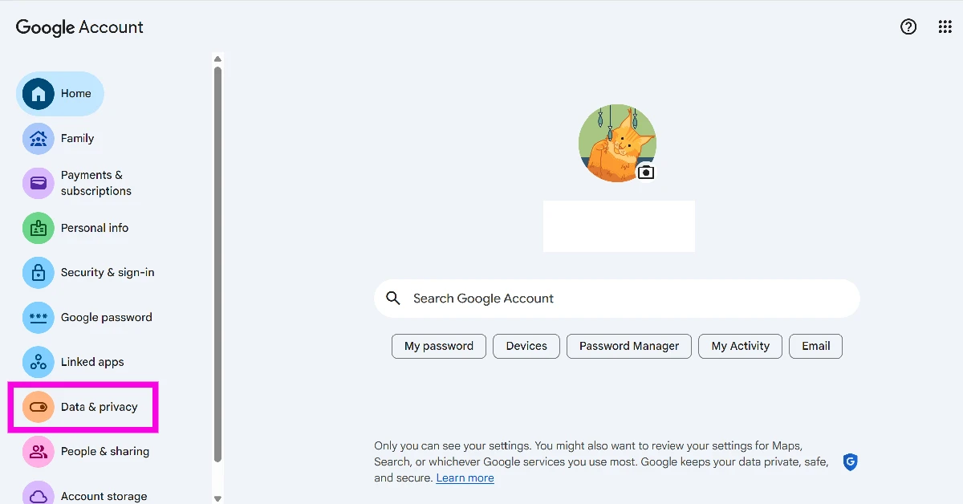
Task: Go to Payments & subscriptions
Action: 77,183
